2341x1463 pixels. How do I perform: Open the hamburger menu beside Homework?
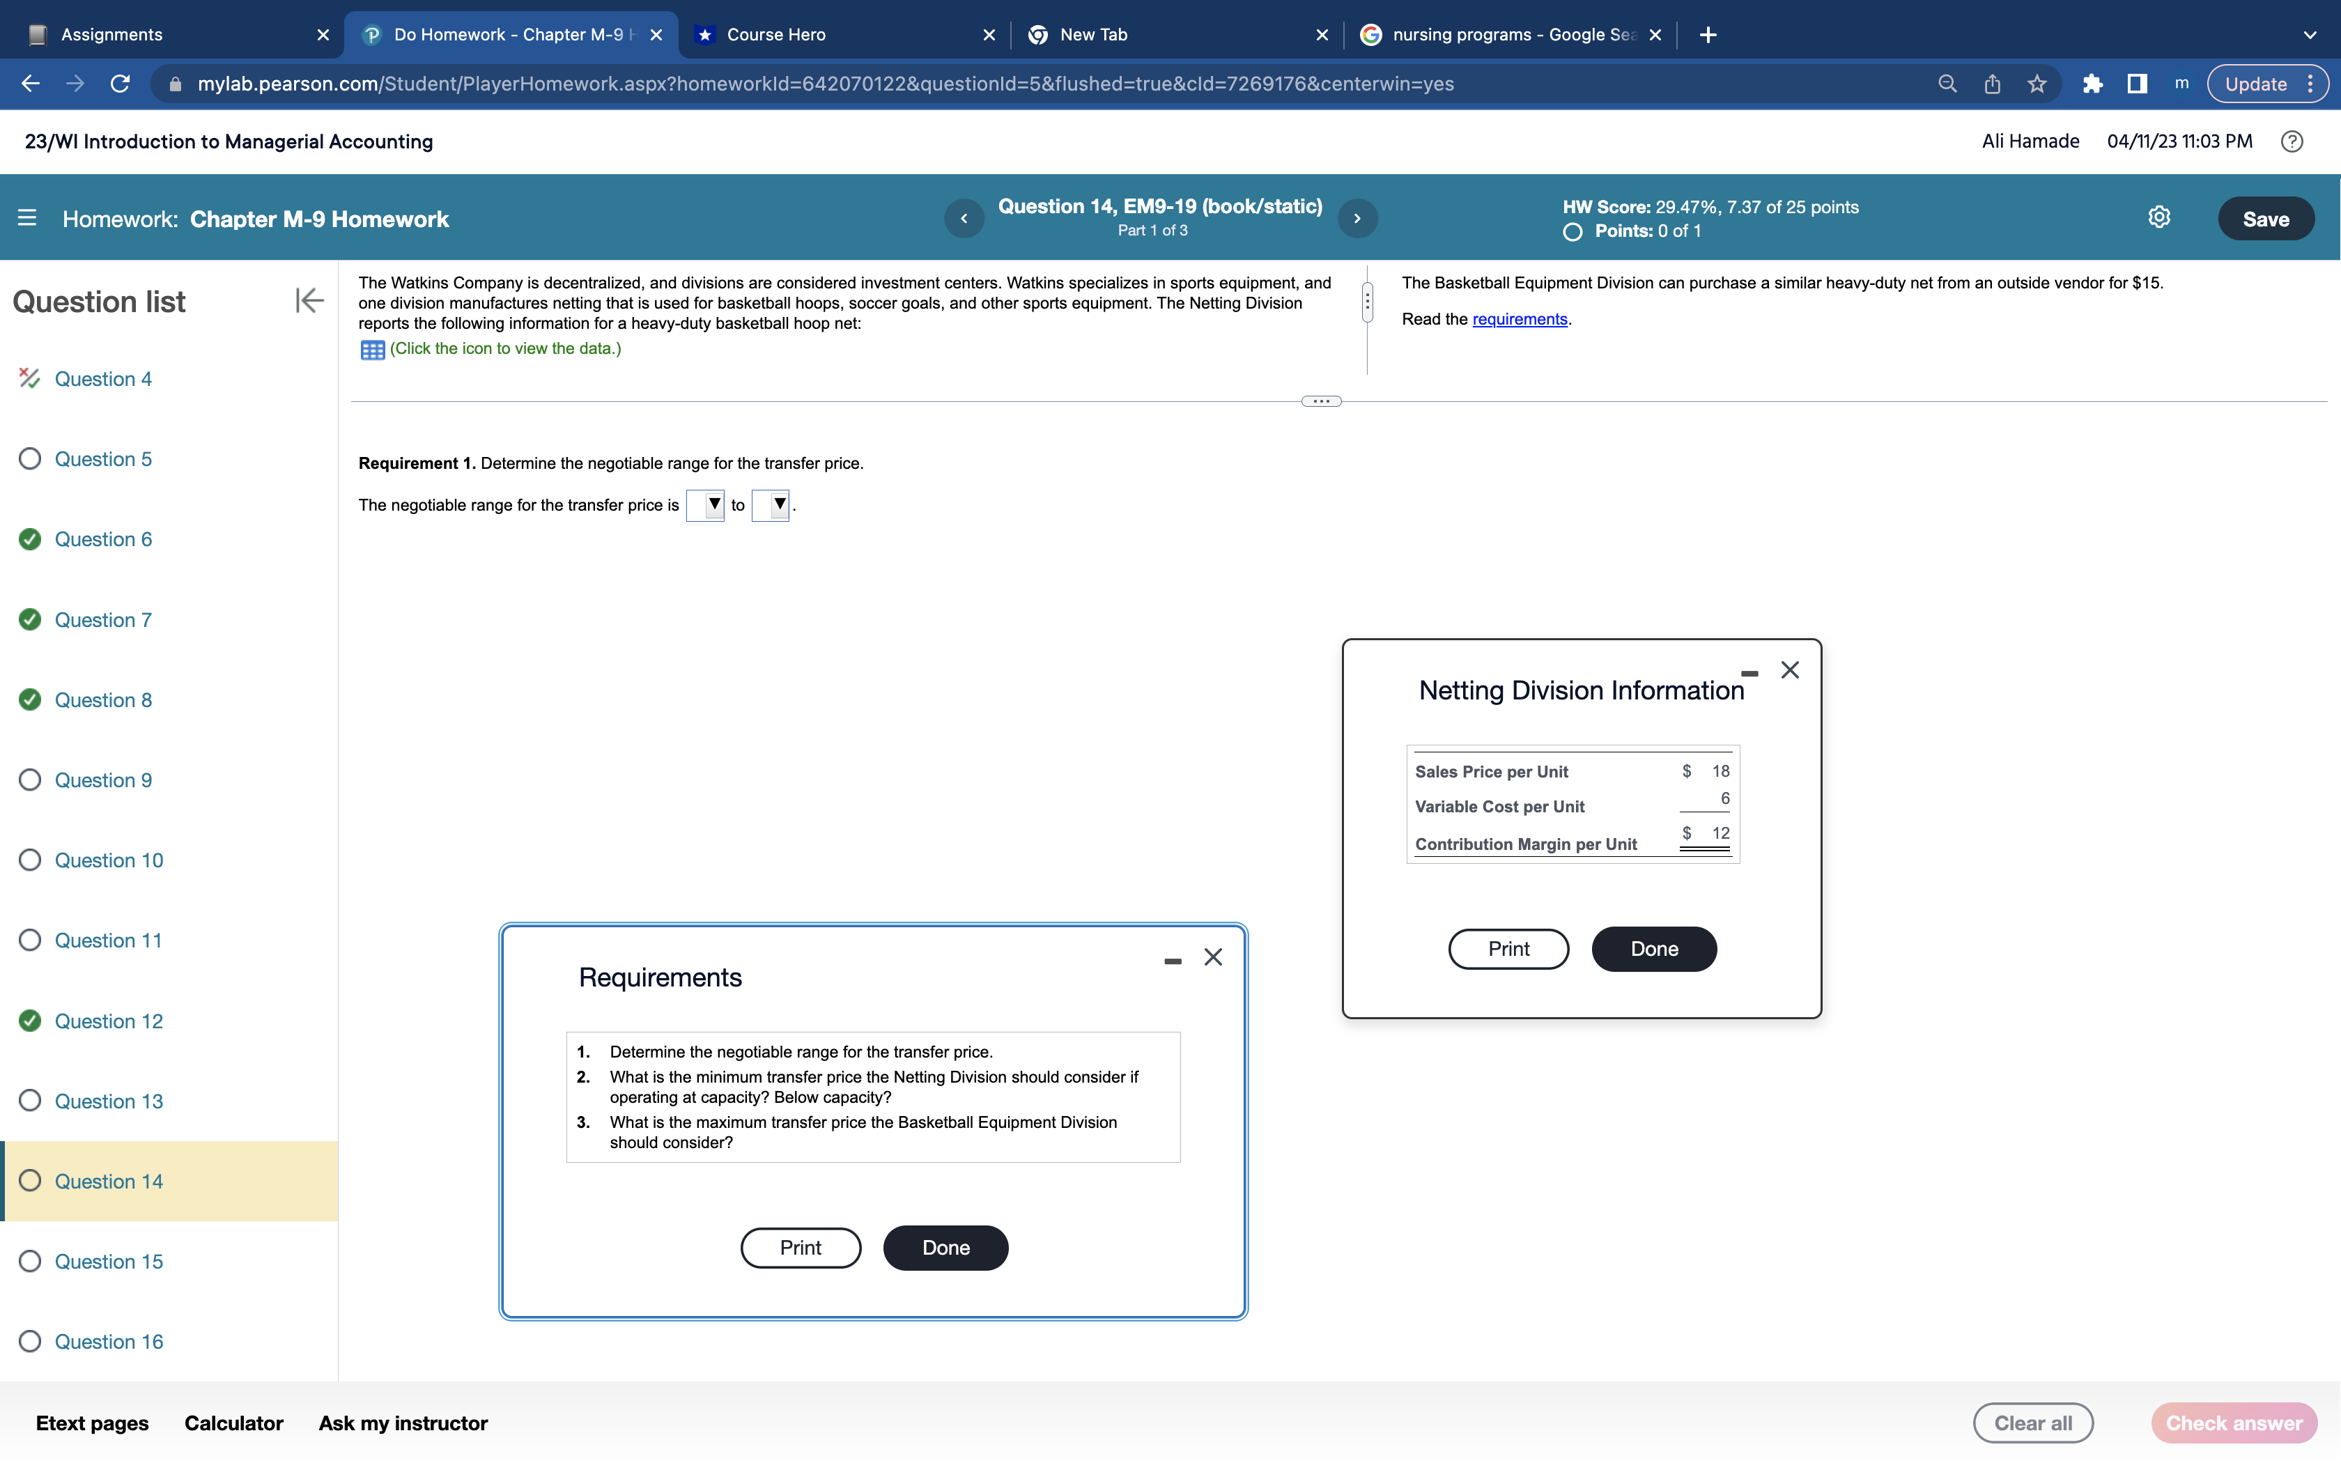(27, 219)
